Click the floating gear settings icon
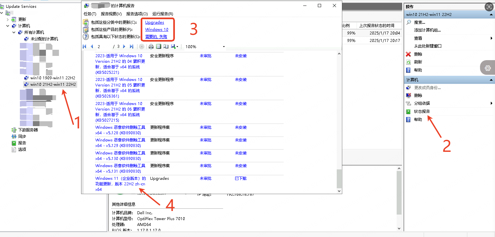Image resolution: width=495 pixels, height=237 pixels. click(x=488, y=68)
